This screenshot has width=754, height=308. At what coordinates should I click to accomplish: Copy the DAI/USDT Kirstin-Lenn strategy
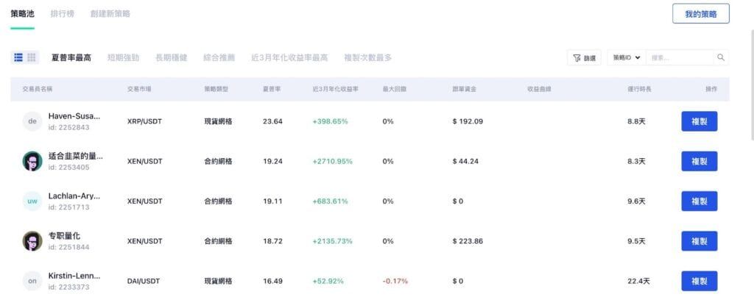(x=699, y=281)
